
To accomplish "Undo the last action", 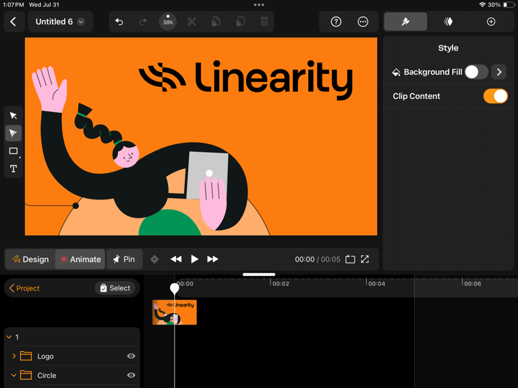I will pyautogui.click(x=119, y=22).
